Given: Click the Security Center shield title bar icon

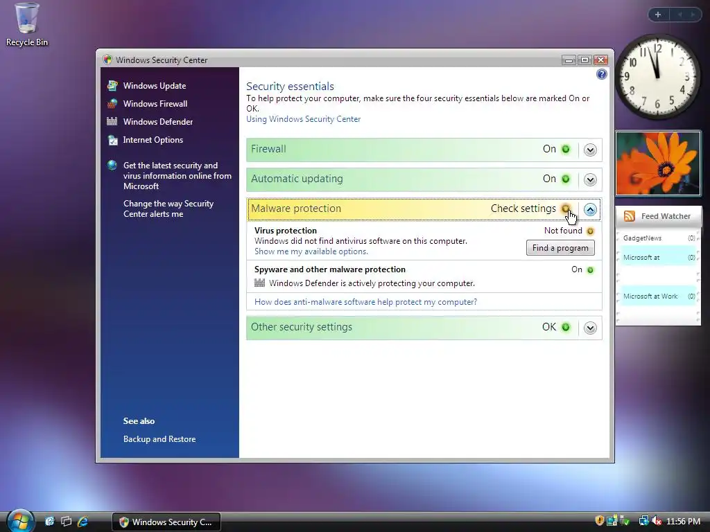Looking at the screenshot, I should pos(107,60).
